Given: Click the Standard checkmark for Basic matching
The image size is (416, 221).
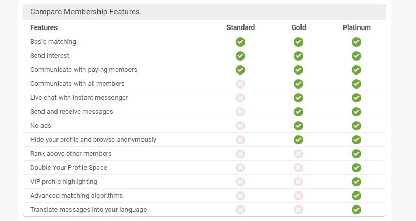Looking at the screenshot, I should point(240,42).
